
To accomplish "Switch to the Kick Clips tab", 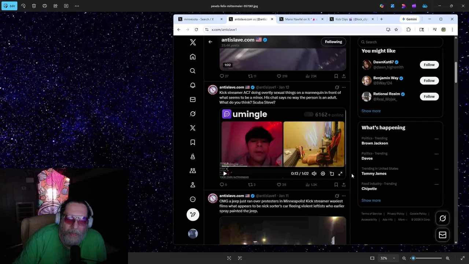I will pos(352,19).
